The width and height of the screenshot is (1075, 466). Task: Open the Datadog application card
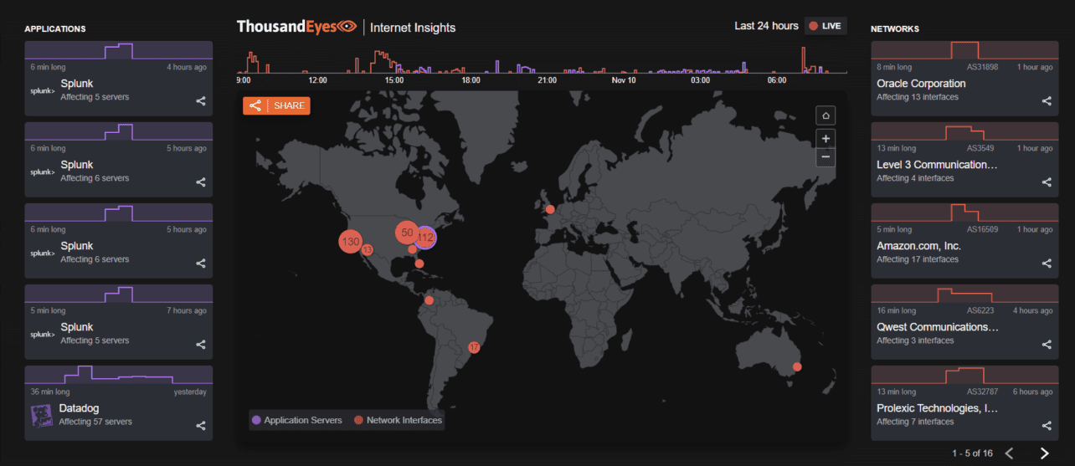118,402
